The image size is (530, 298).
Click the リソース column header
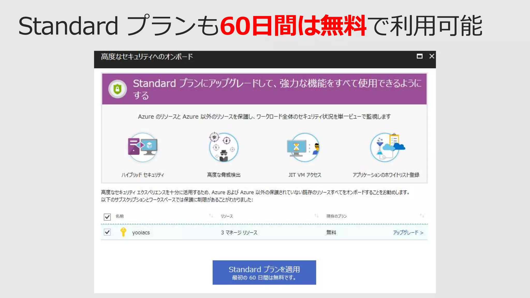(227, 216)
